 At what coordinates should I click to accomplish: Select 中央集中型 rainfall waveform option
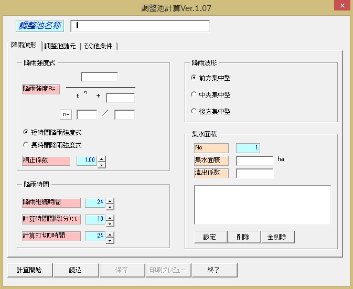tap(194, 95)
